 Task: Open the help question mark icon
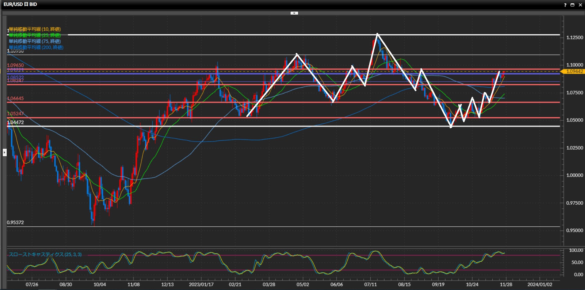pyautogui.click(x=565, y=5)
